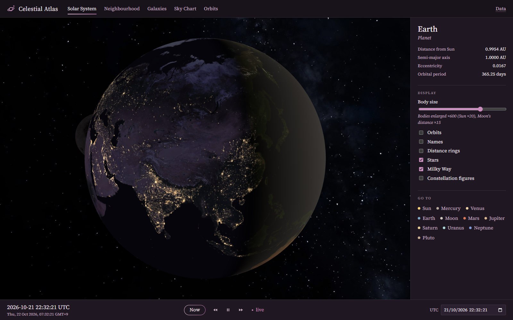Click the '2026-10-21 22:32:21 UTC' timestamp
513x320 pixels.
[38, 307]
